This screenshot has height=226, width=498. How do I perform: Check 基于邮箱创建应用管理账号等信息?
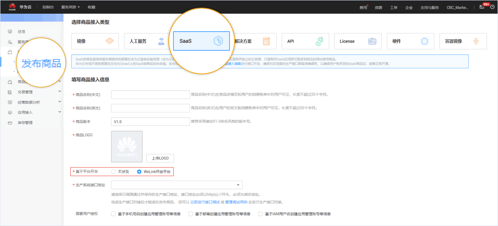tap(190, 214)
